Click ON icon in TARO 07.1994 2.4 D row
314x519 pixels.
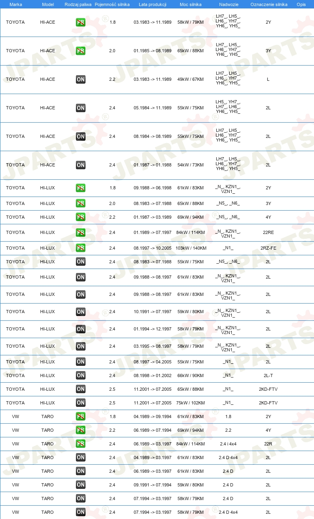click(81, 498)
